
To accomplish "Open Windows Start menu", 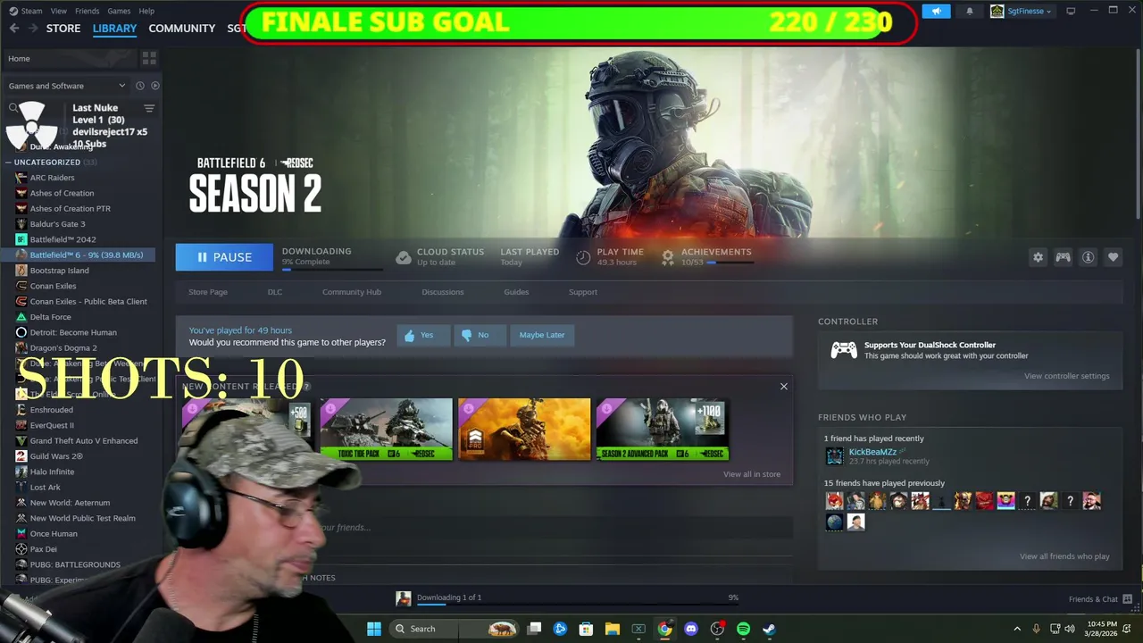I will pos(374,629).
